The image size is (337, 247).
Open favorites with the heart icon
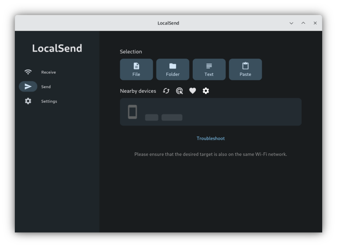point(193,91)
